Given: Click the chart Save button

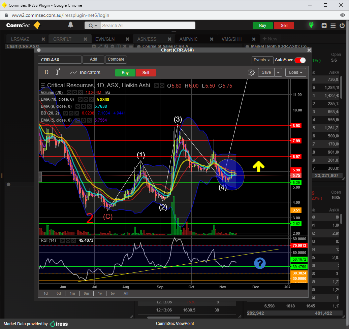Looking at the screenshot, I should click(x=266, y=72).
